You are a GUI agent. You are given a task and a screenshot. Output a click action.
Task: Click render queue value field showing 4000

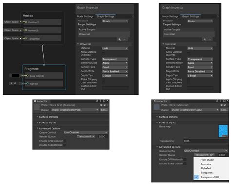coord(222,155)
